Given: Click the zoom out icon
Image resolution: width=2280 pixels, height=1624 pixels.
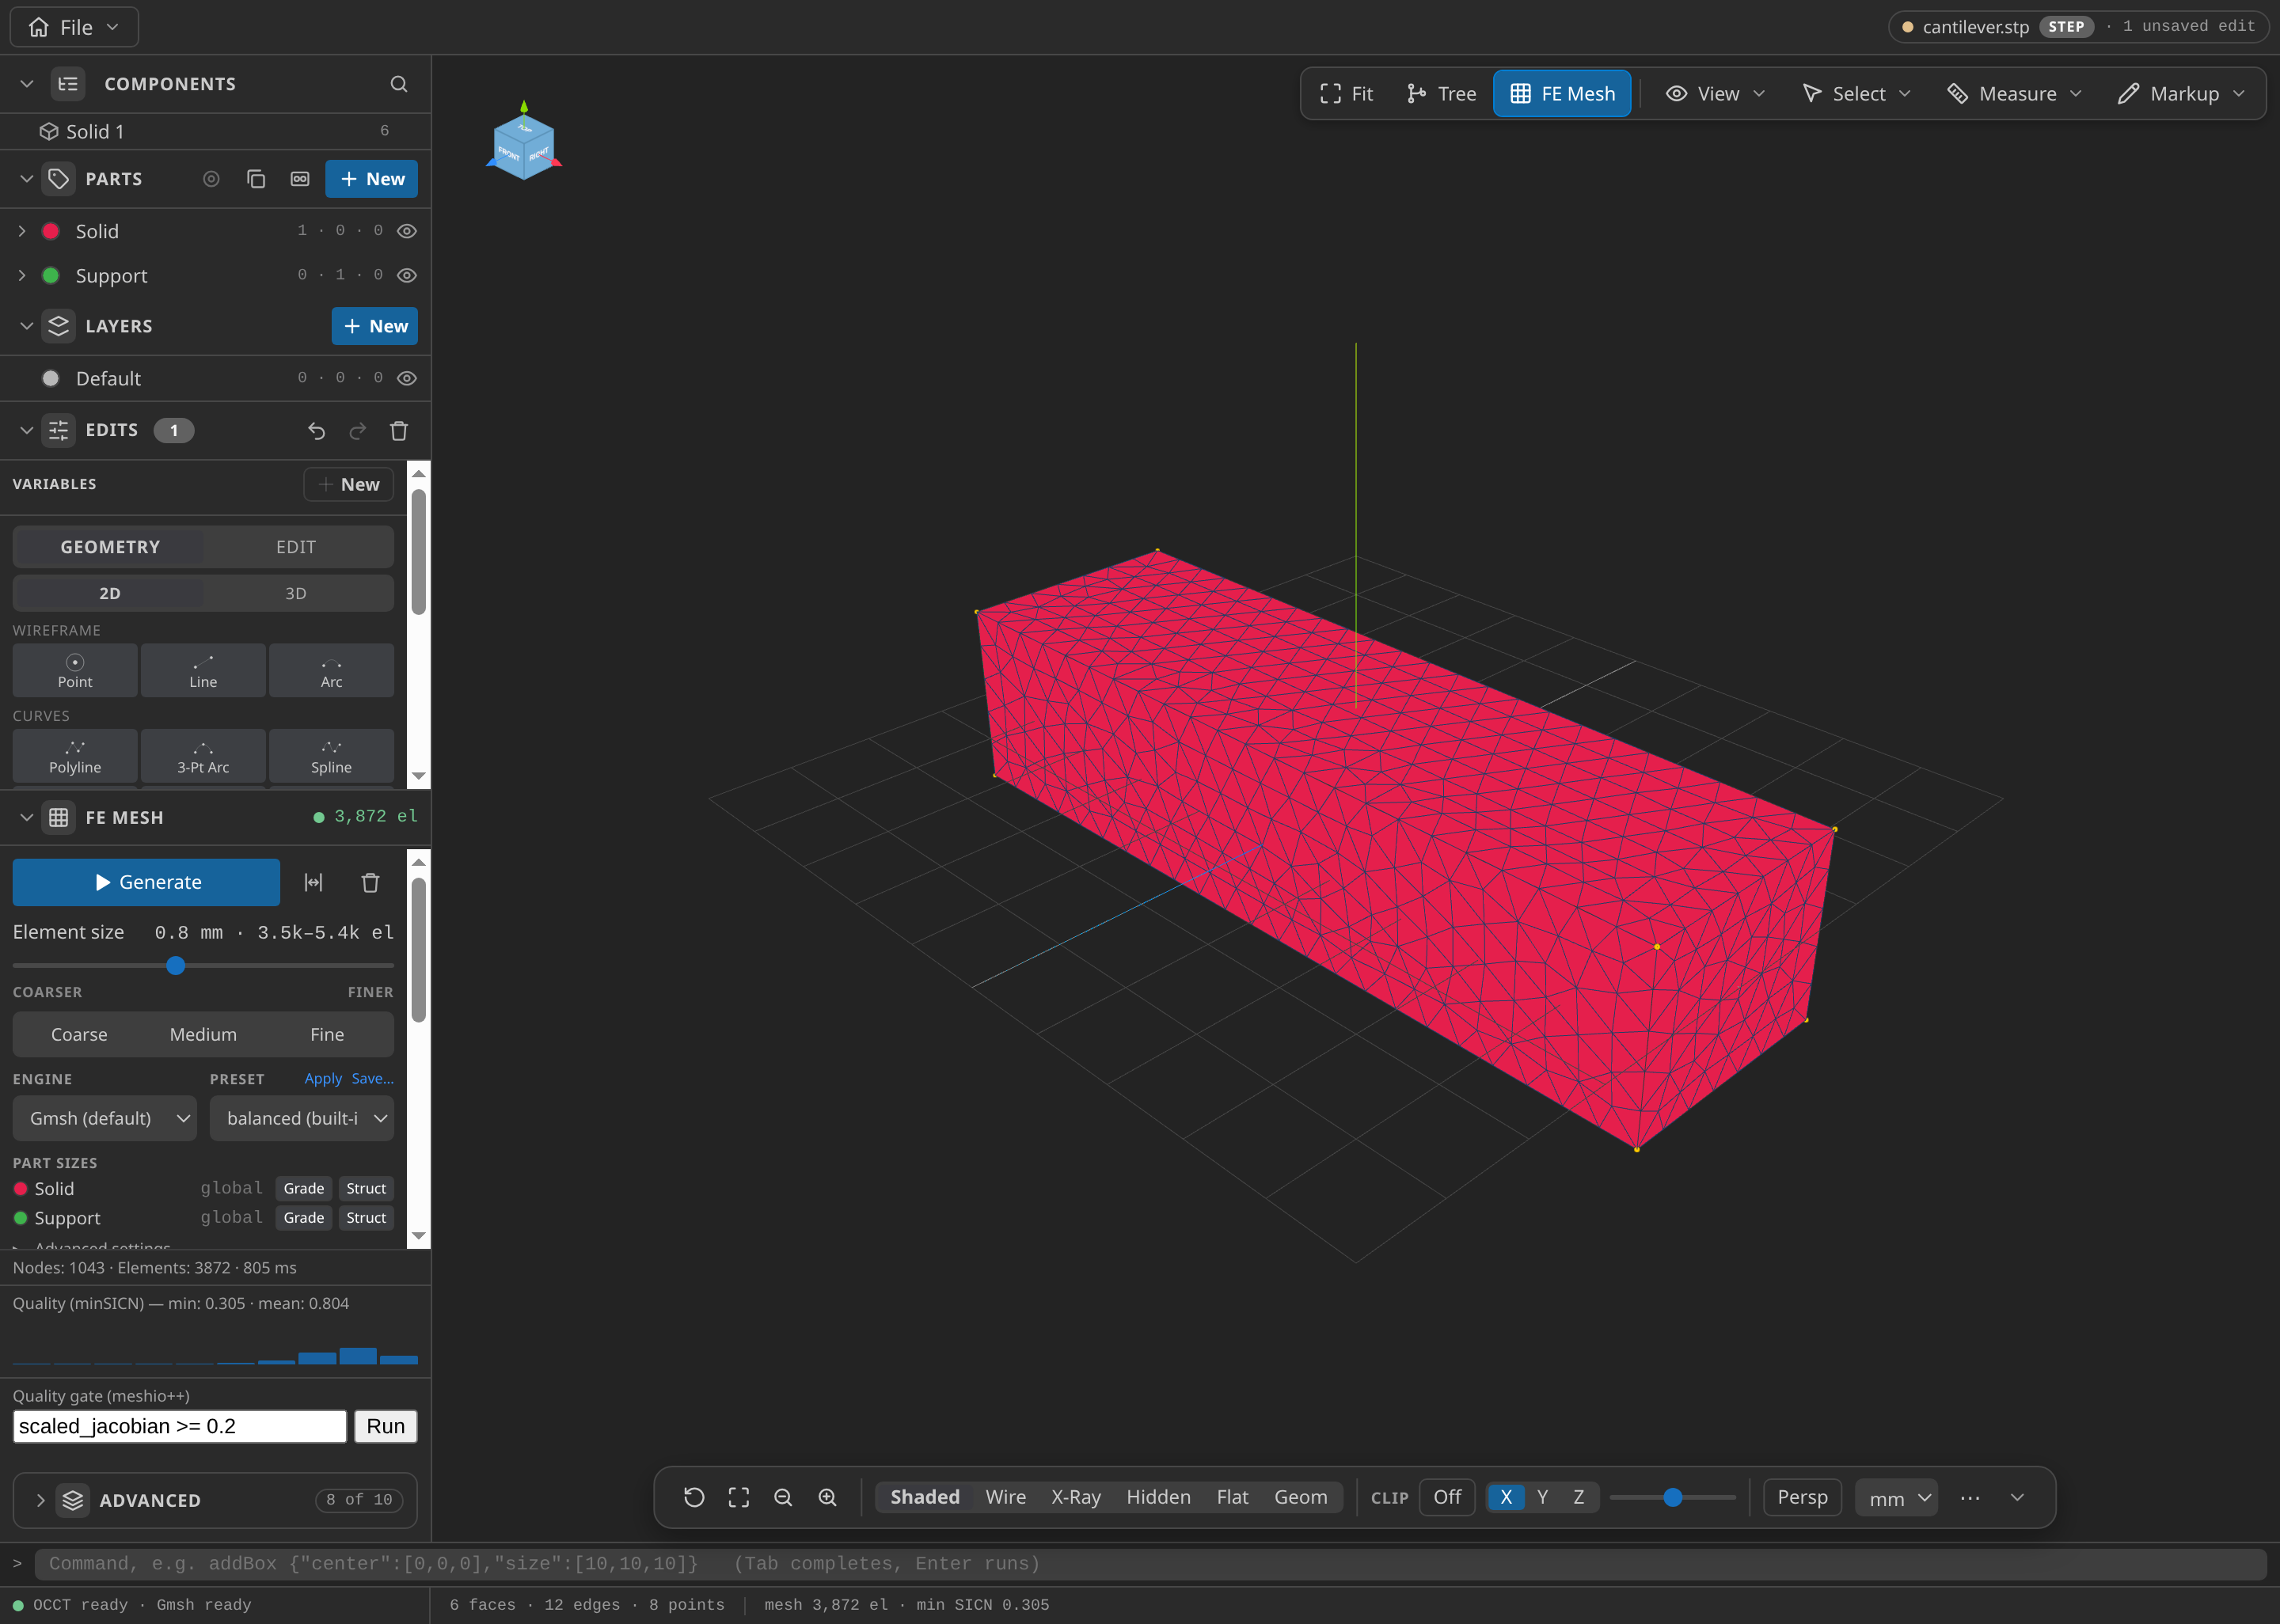Looking at the screenshot, I should [783, 1497].
